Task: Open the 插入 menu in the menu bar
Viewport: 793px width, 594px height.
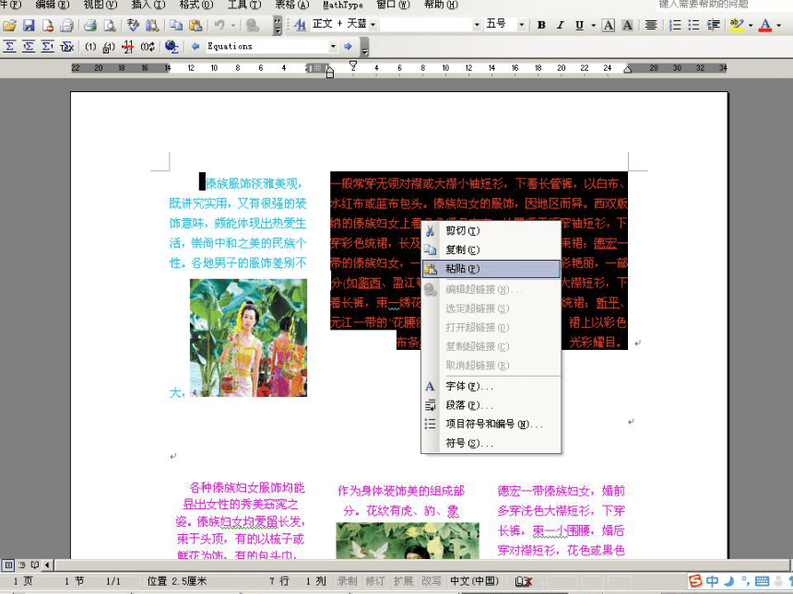Action: coord(148,5)
